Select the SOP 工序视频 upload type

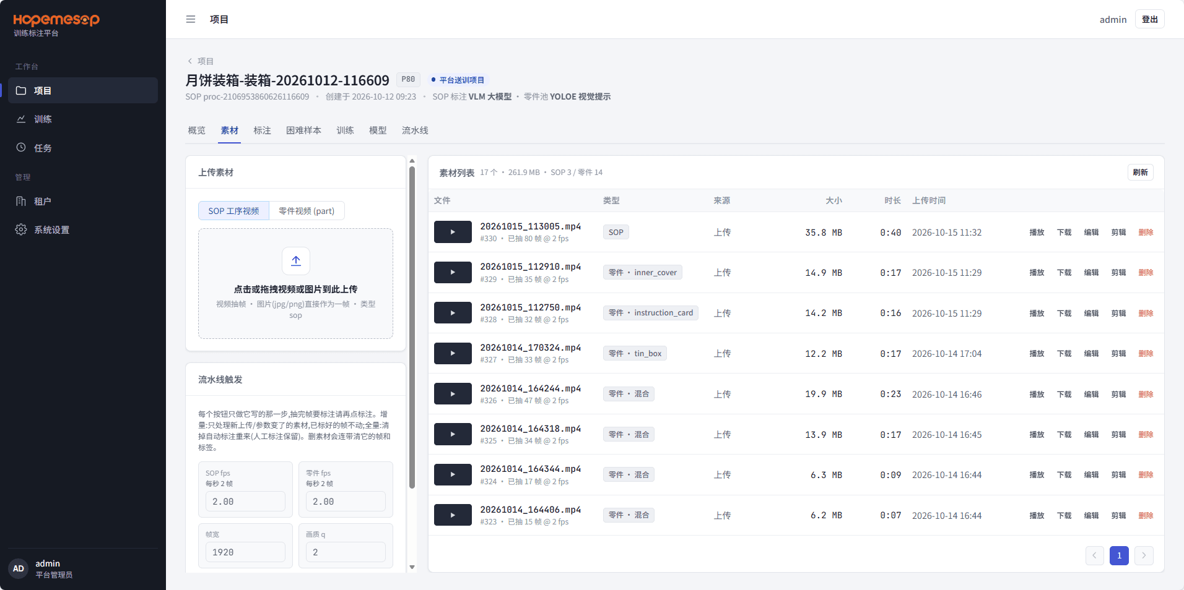pos(233,211)
